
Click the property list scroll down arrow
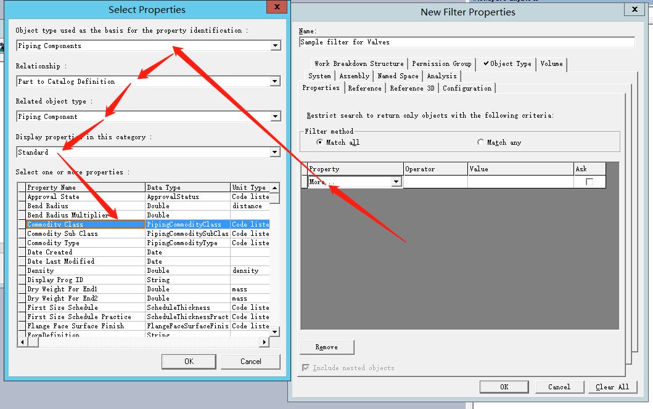point(275,331)
